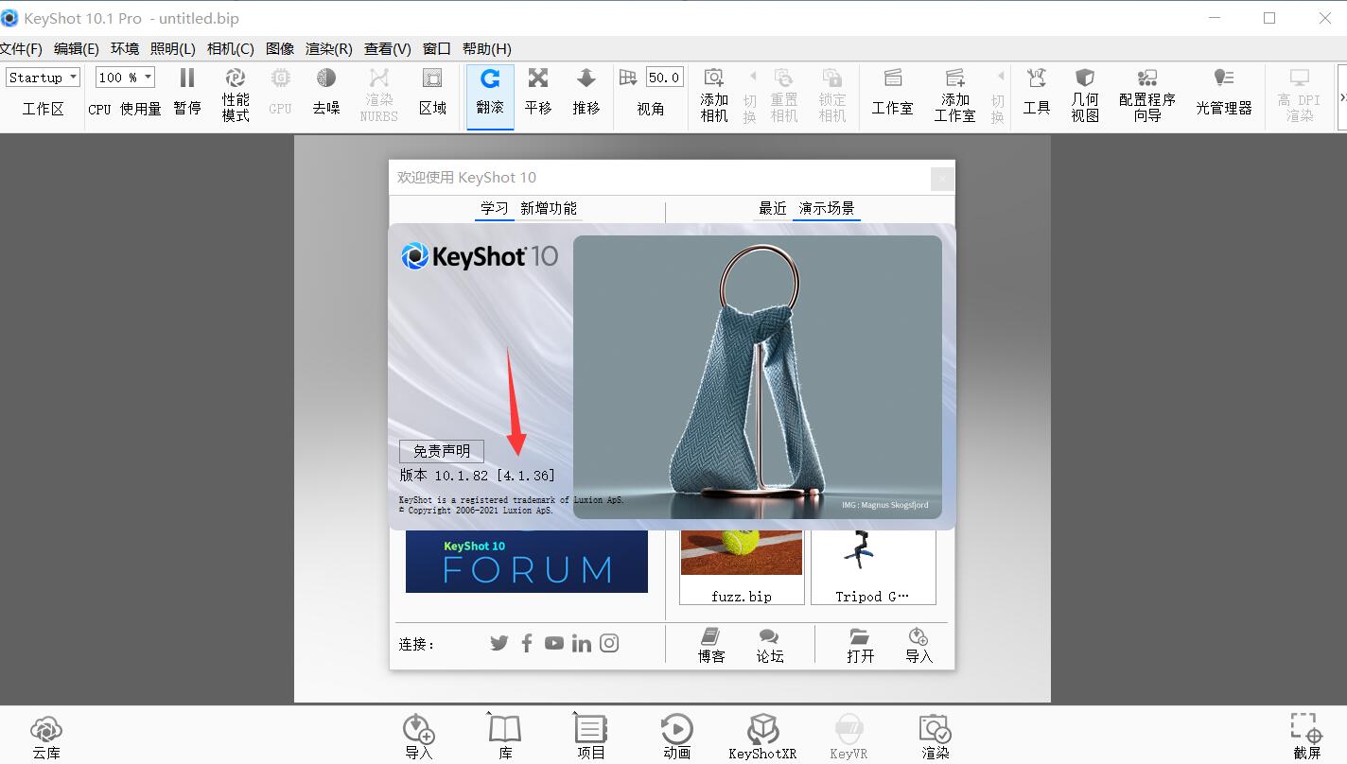The image size is (1347, 764).
Task: Open the 图像 menu
Action: (x=280, y=48)
